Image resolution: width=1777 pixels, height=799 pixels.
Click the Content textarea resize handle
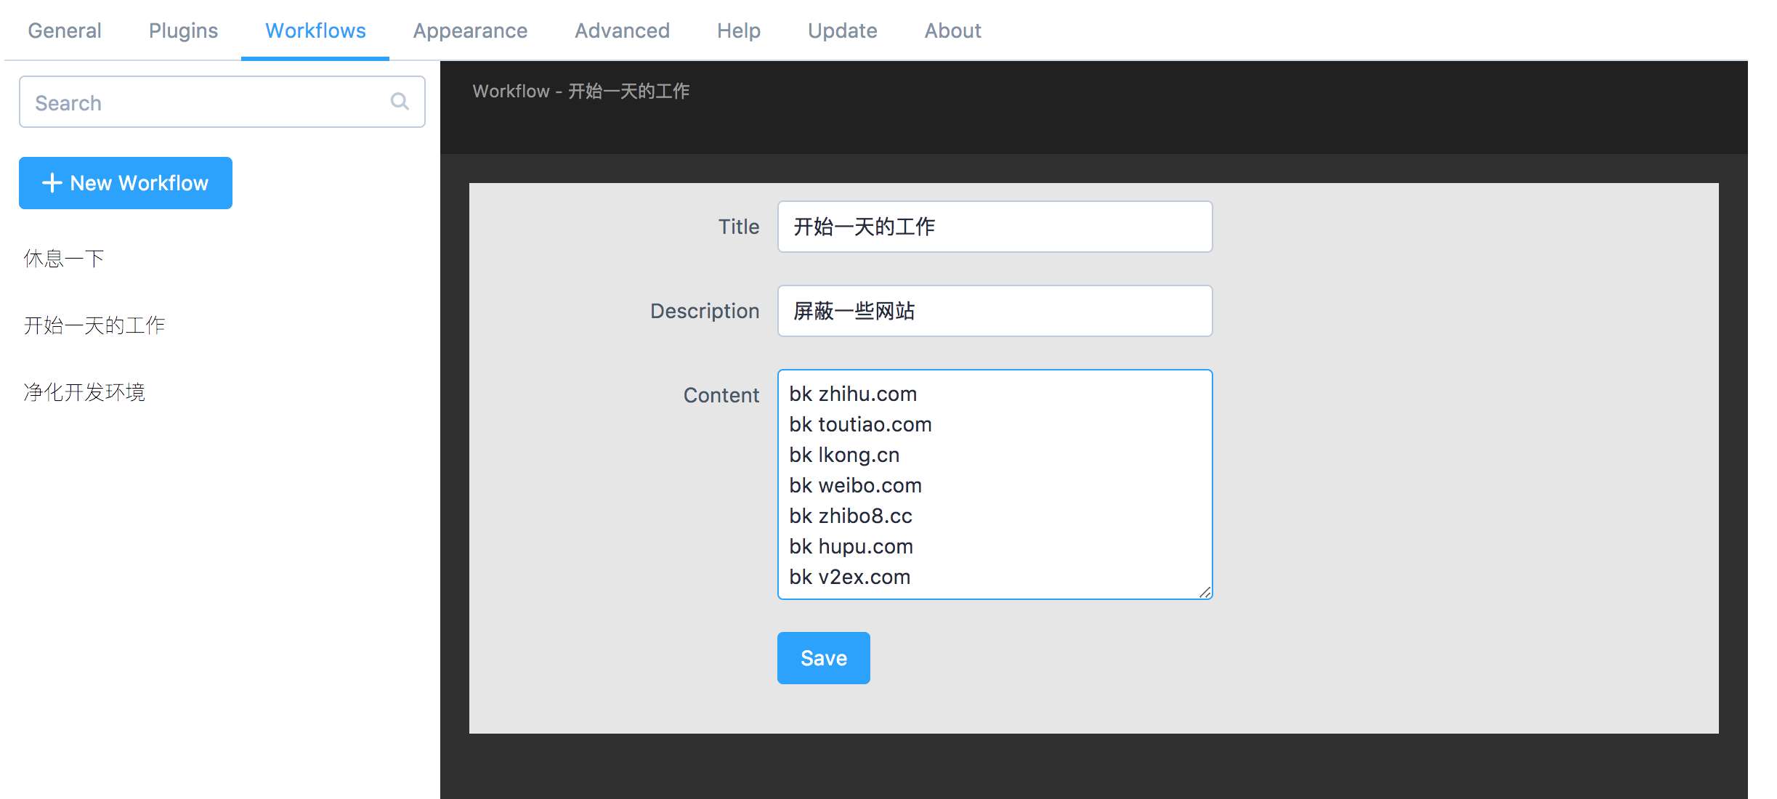point(1205,592)
